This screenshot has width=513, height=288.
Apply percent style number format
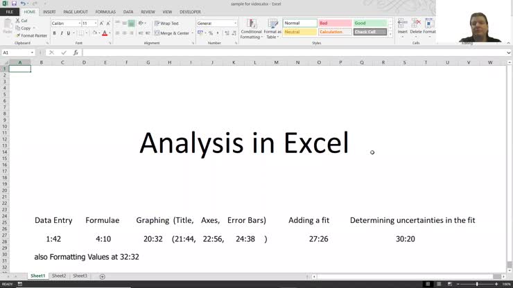tap(211, 33)
